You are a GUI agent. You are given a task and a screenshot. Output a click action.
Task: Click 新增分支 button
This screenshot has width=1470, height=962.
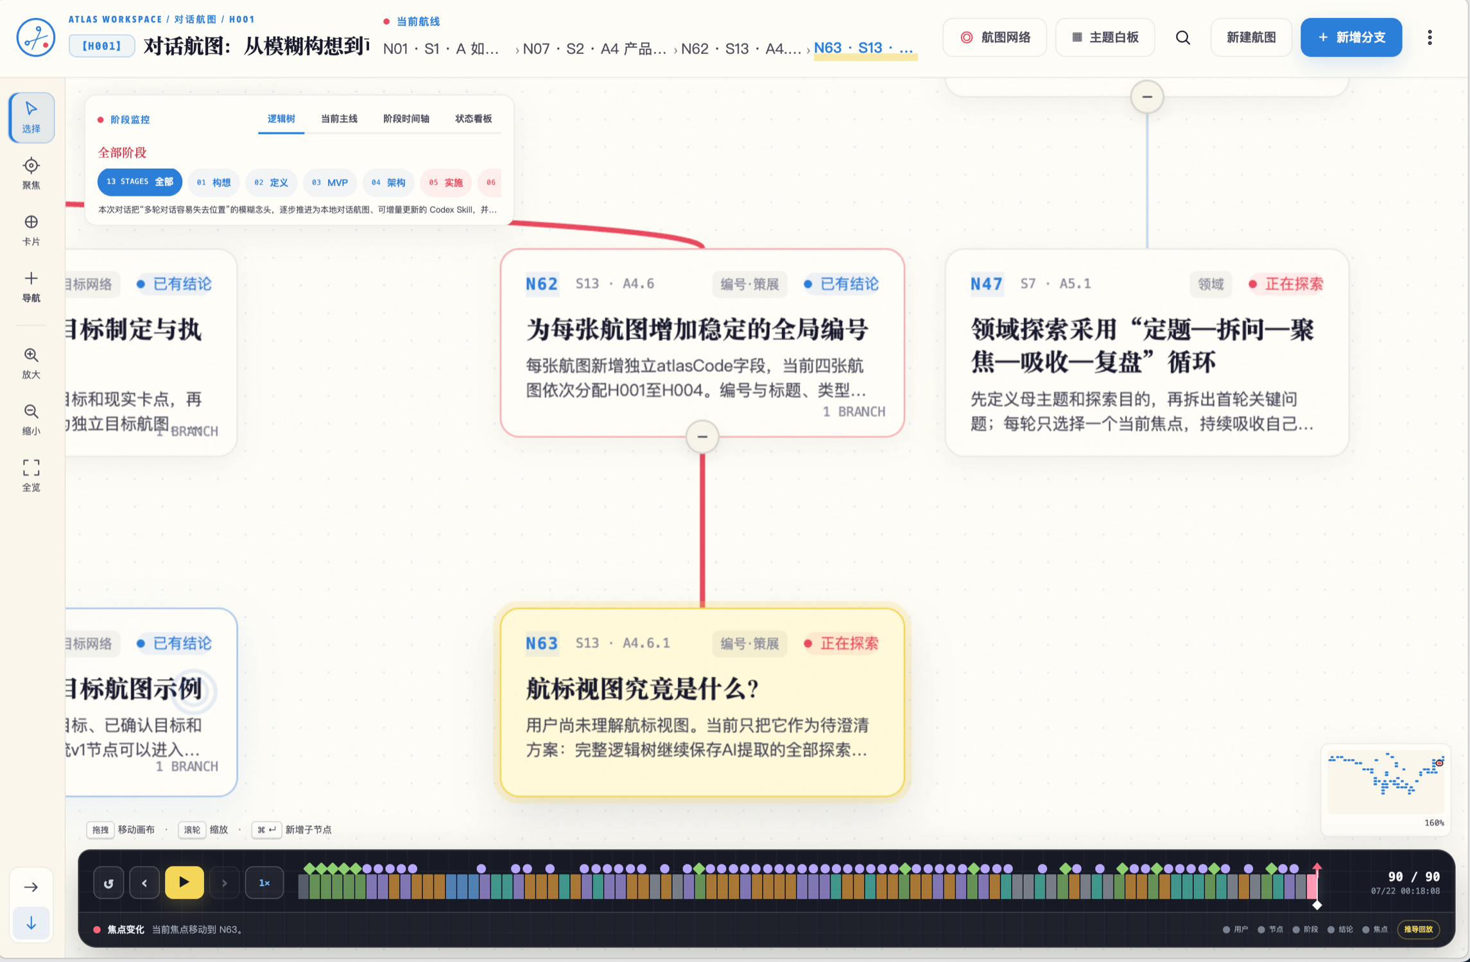coord(1351,38)
